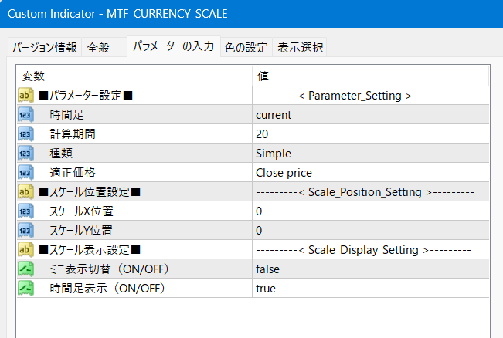Open the 適正価格 value showing Close price
This screenshot has width=503, height=338.
(x=371, y=172)
